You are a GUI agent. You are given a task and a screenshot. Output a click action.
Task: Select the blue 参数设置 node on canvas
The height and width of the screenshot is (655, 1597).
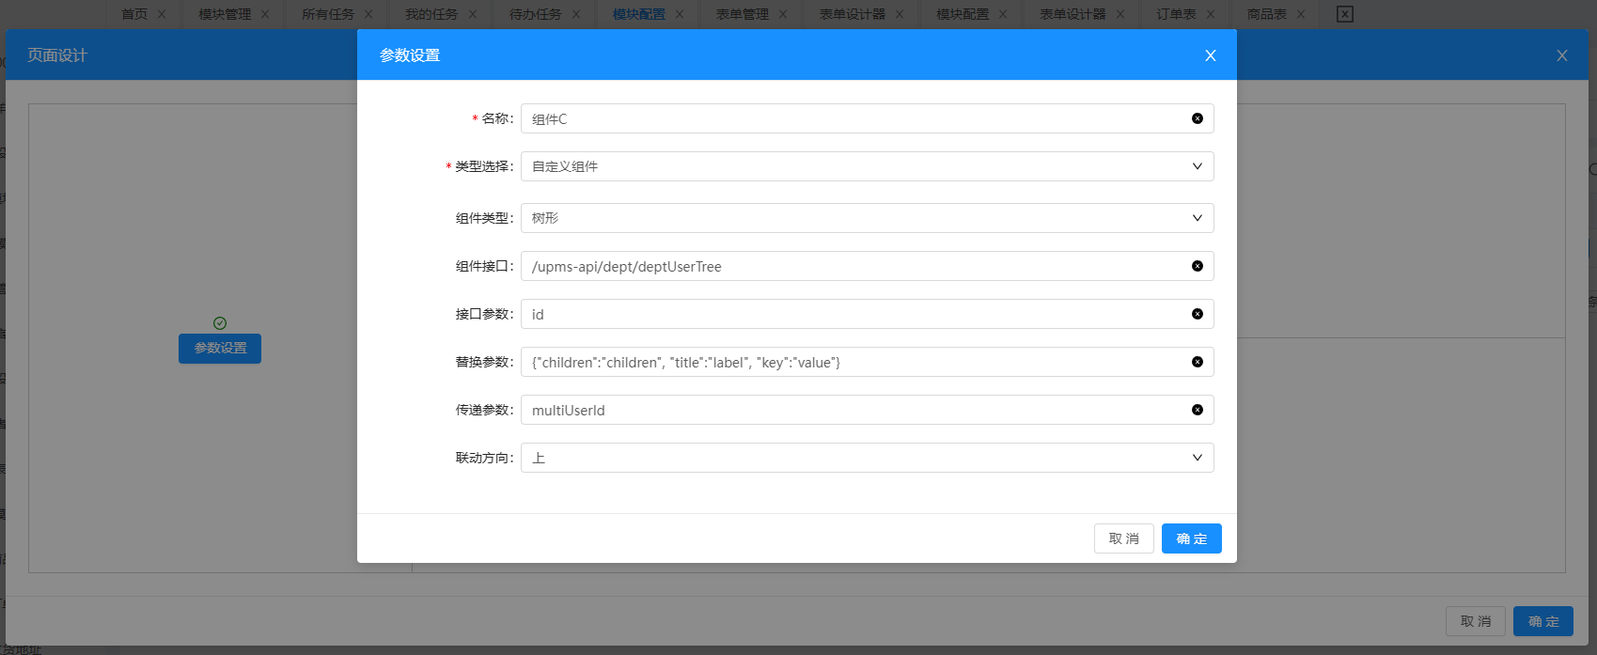[x=220, y=349]
